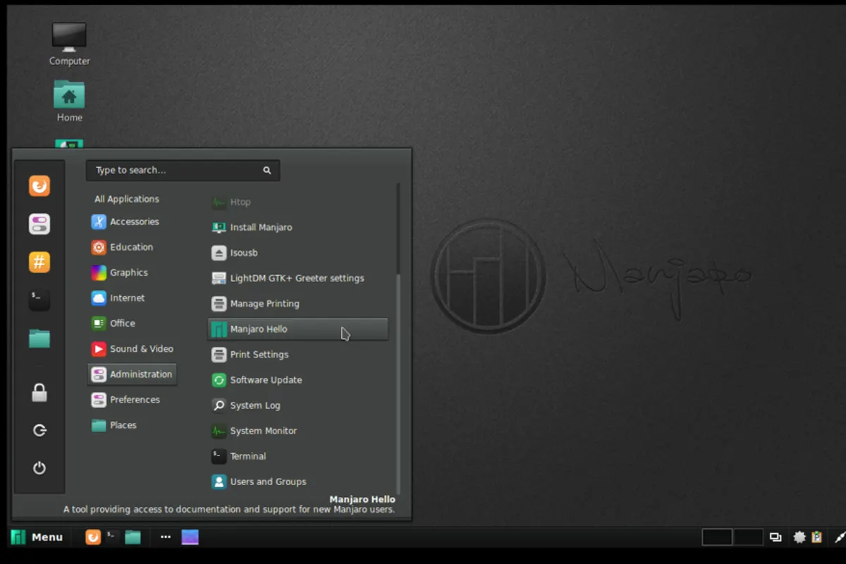The height and width of the screenshot is (564, 846).
Task: Open the terminal icon in favorites sidebar
Action: 39,300
